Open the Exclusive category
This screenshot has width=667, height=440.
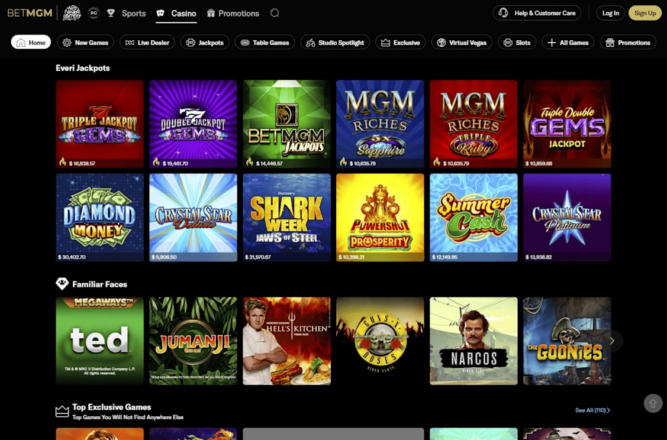coord(400,42)
